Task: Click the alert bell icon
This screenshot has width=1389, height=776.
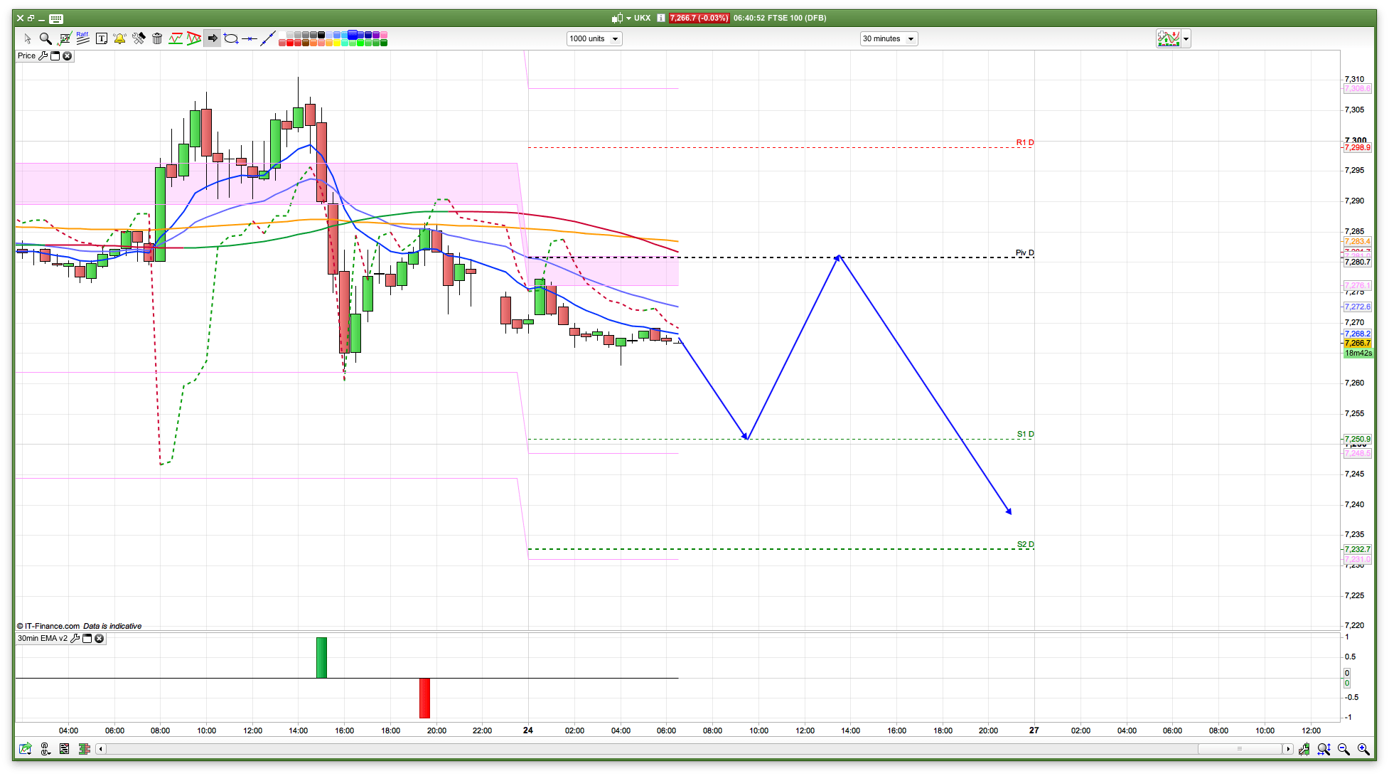Action: click(x=119, y=38)
